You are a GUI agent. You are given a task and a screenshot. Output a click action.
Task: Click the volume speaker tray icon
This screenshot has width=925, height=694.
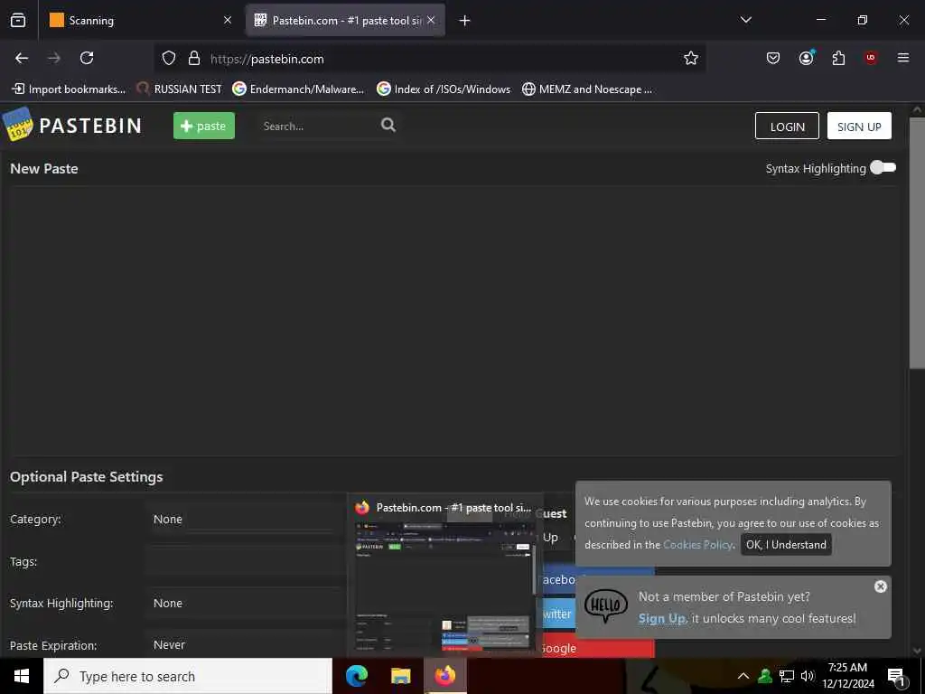(808, 676)
